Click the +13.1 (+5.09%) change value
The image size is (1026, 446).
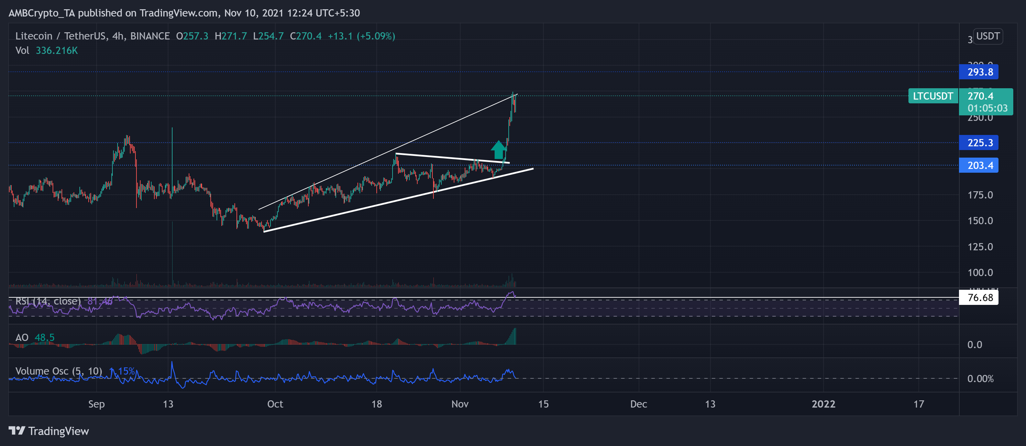click(361, 36)
